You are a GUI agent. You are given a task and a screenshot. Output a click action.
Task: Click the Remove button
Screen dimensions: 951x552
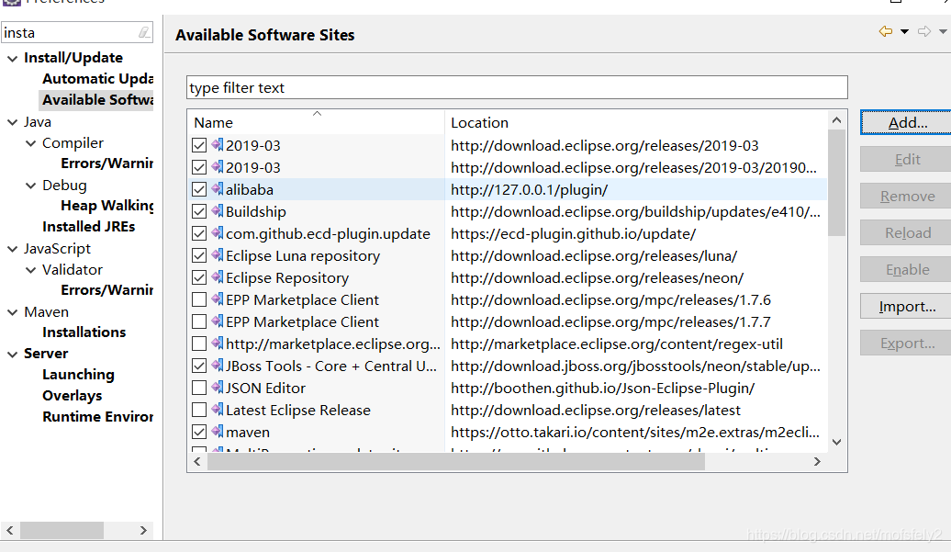coord(907,196)
